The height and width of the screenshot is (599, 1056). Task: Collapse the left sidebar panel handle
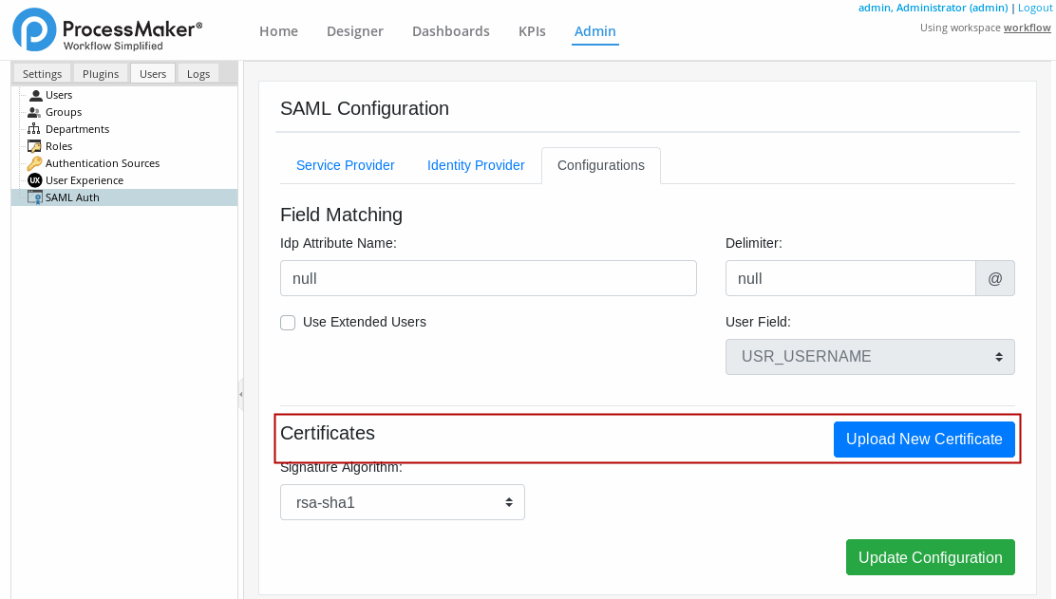[x=240, y=394]
